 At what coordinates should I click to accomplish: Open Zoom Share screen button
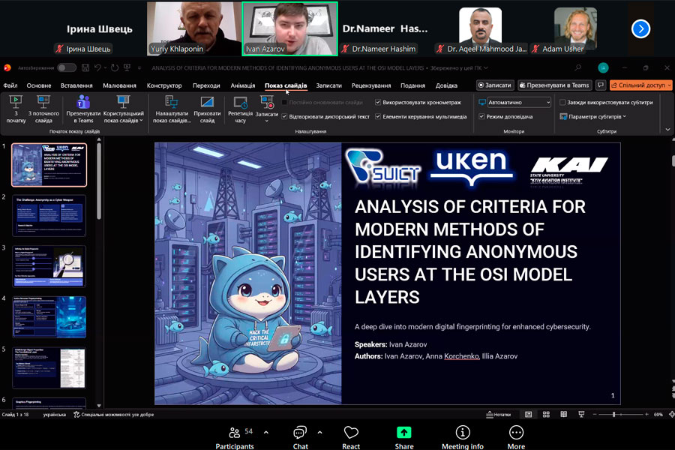coord(404,433)
